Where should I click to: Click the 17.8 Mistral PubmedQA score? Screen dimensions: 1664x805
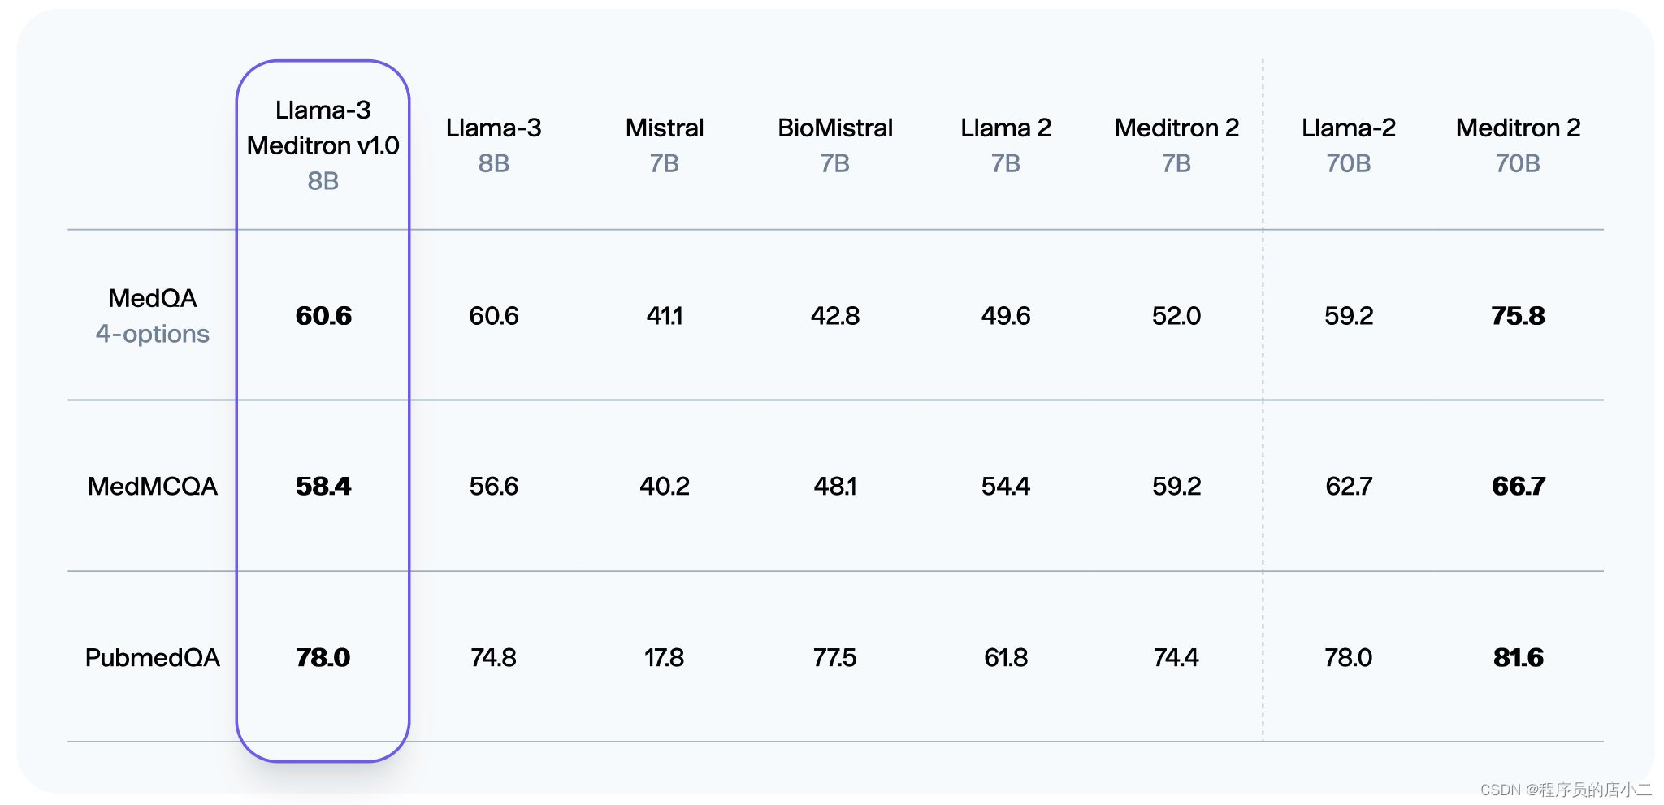coord(664,657)
